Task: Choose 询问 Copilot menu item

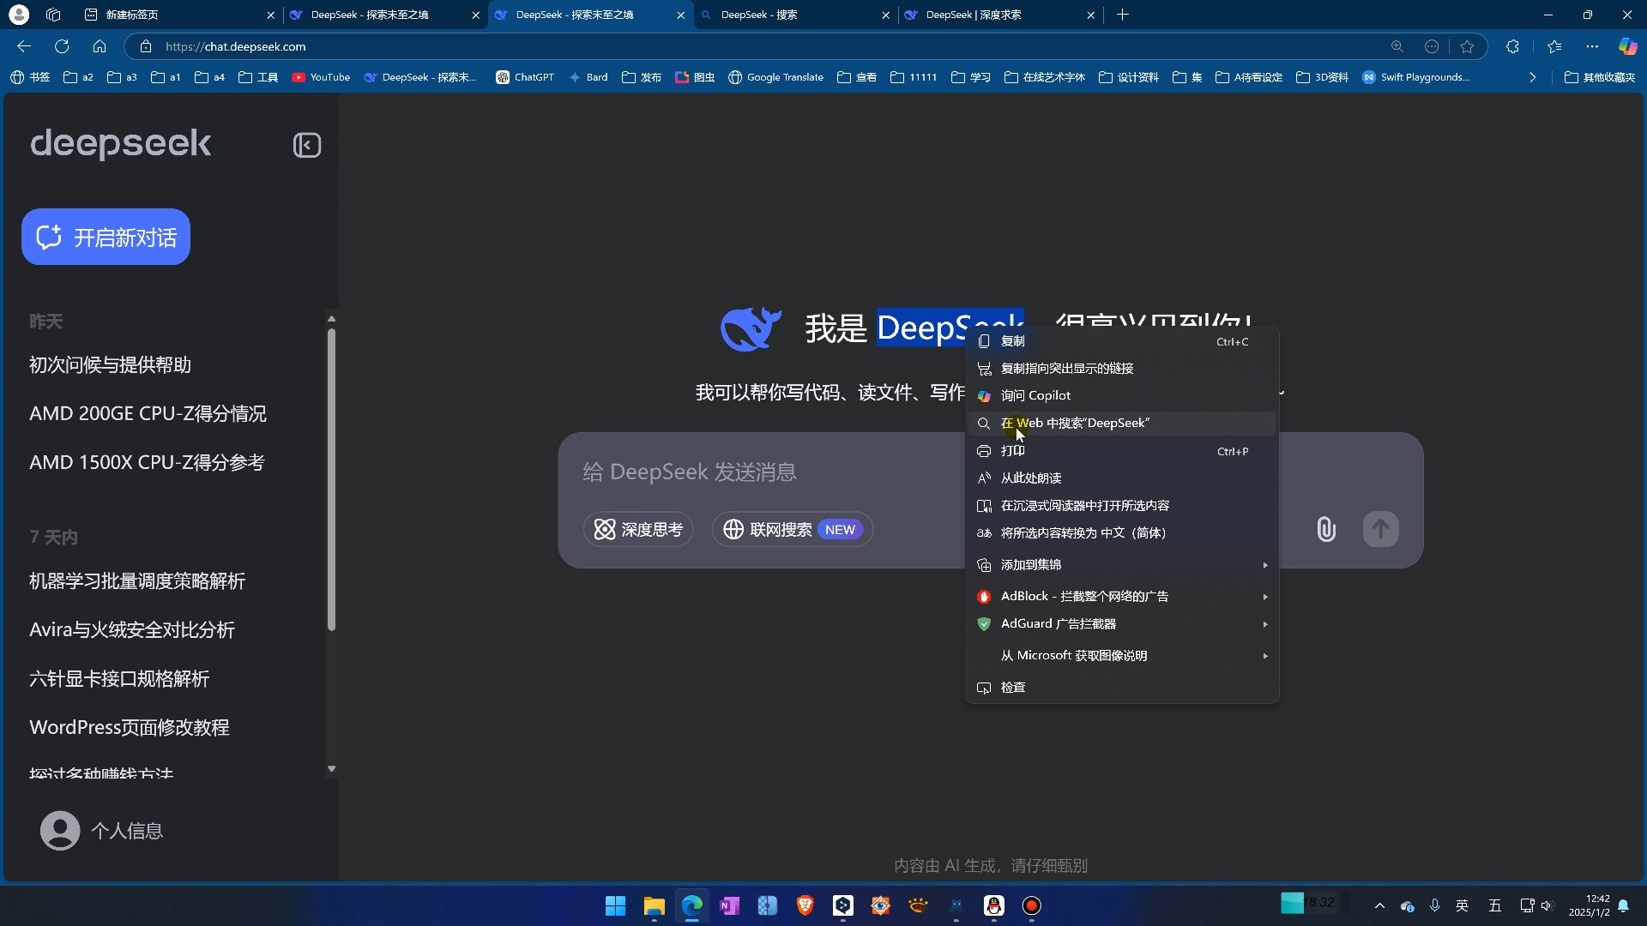Action: point(1122,396)
